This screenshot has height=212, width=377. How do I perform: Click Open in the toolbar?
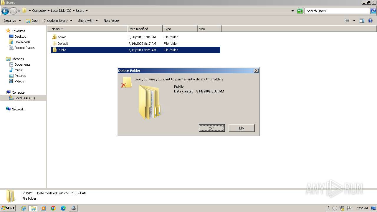click(x=33, y=21)
